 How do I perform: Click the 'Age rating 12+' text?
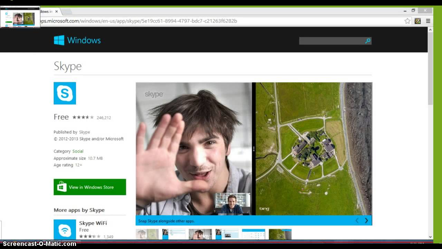click(x=68, y=165)
